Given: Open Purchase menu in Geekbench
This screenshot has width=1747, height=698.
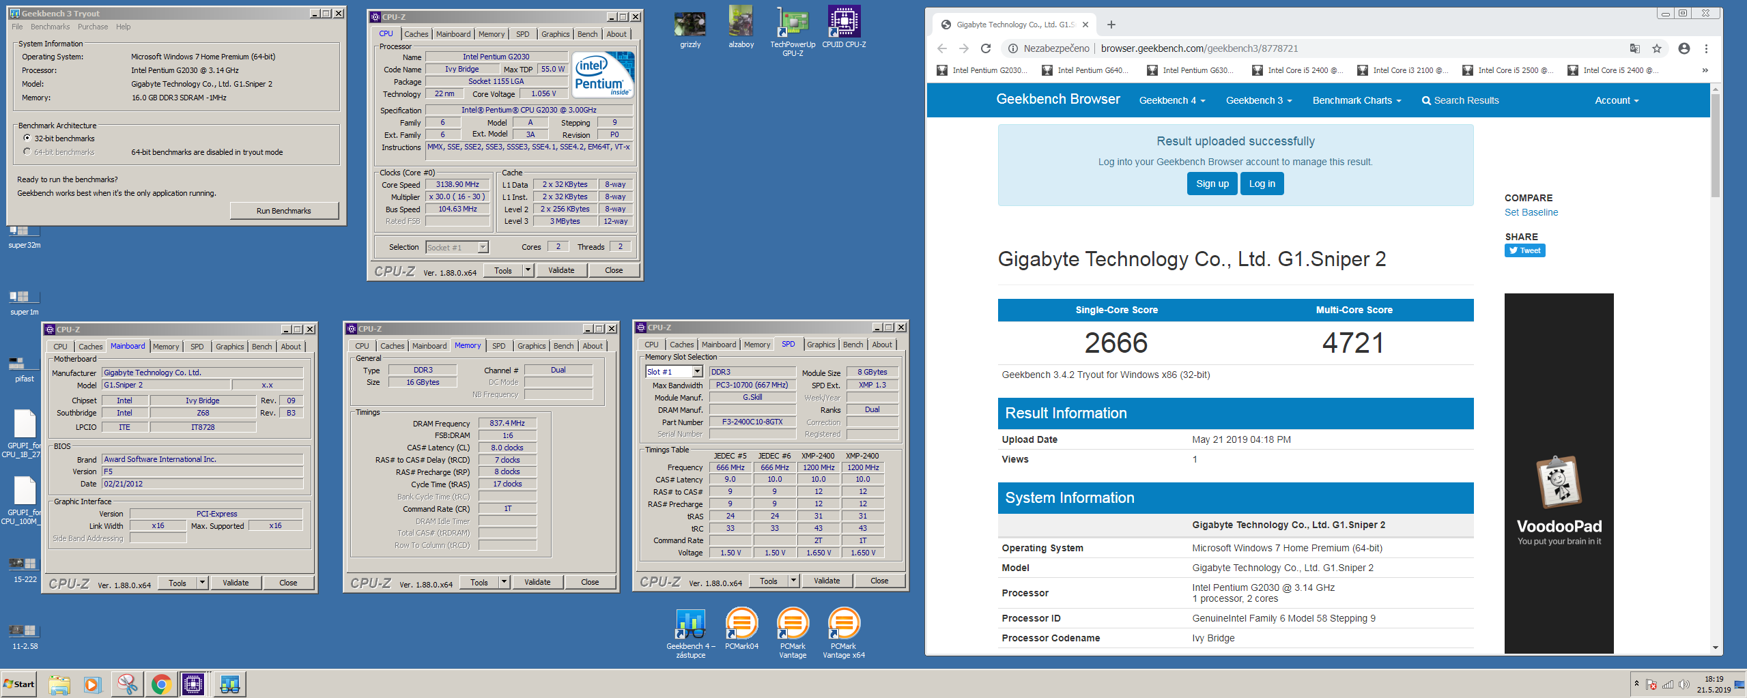Looking at the screenshot, I should point(93,27).
